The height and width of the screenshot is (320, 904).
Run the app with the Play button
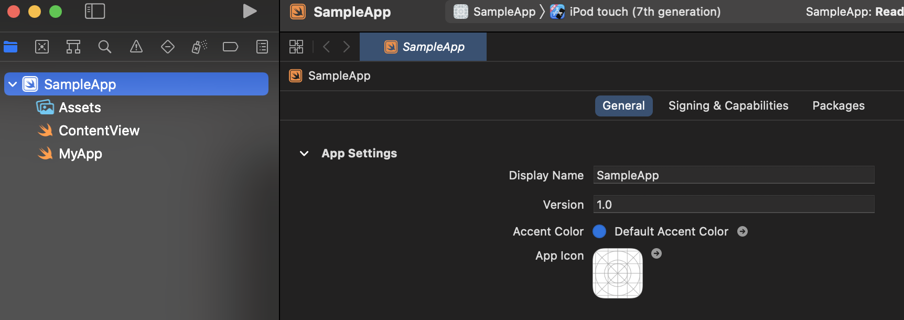click(x=250, y=11)
